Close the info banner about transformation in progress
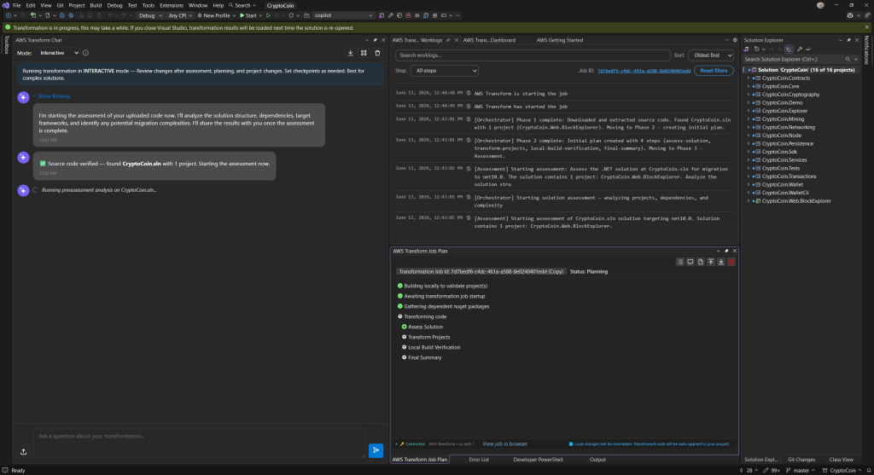 tap(867, 27)
